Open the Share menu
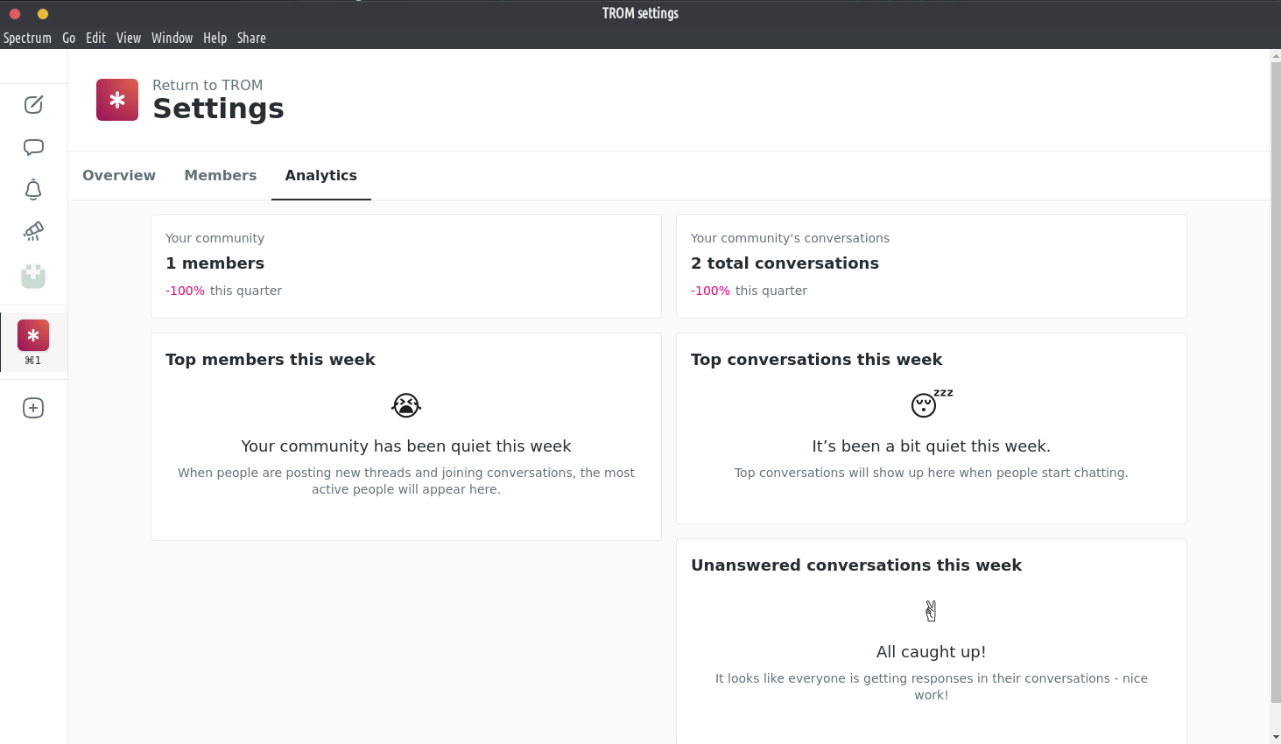Screen dimensions: 1281x744 (x=251, y=38)
